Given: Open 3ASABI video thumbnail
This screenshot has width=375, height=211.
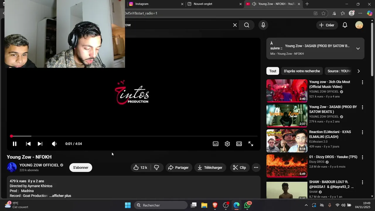Looking at the screenshot, I should (287, 115).
